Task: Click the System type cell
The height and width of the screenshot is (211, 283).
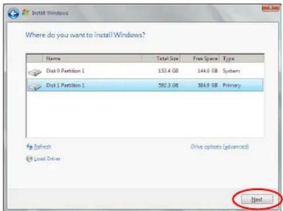Action: (x=231, y=71)
